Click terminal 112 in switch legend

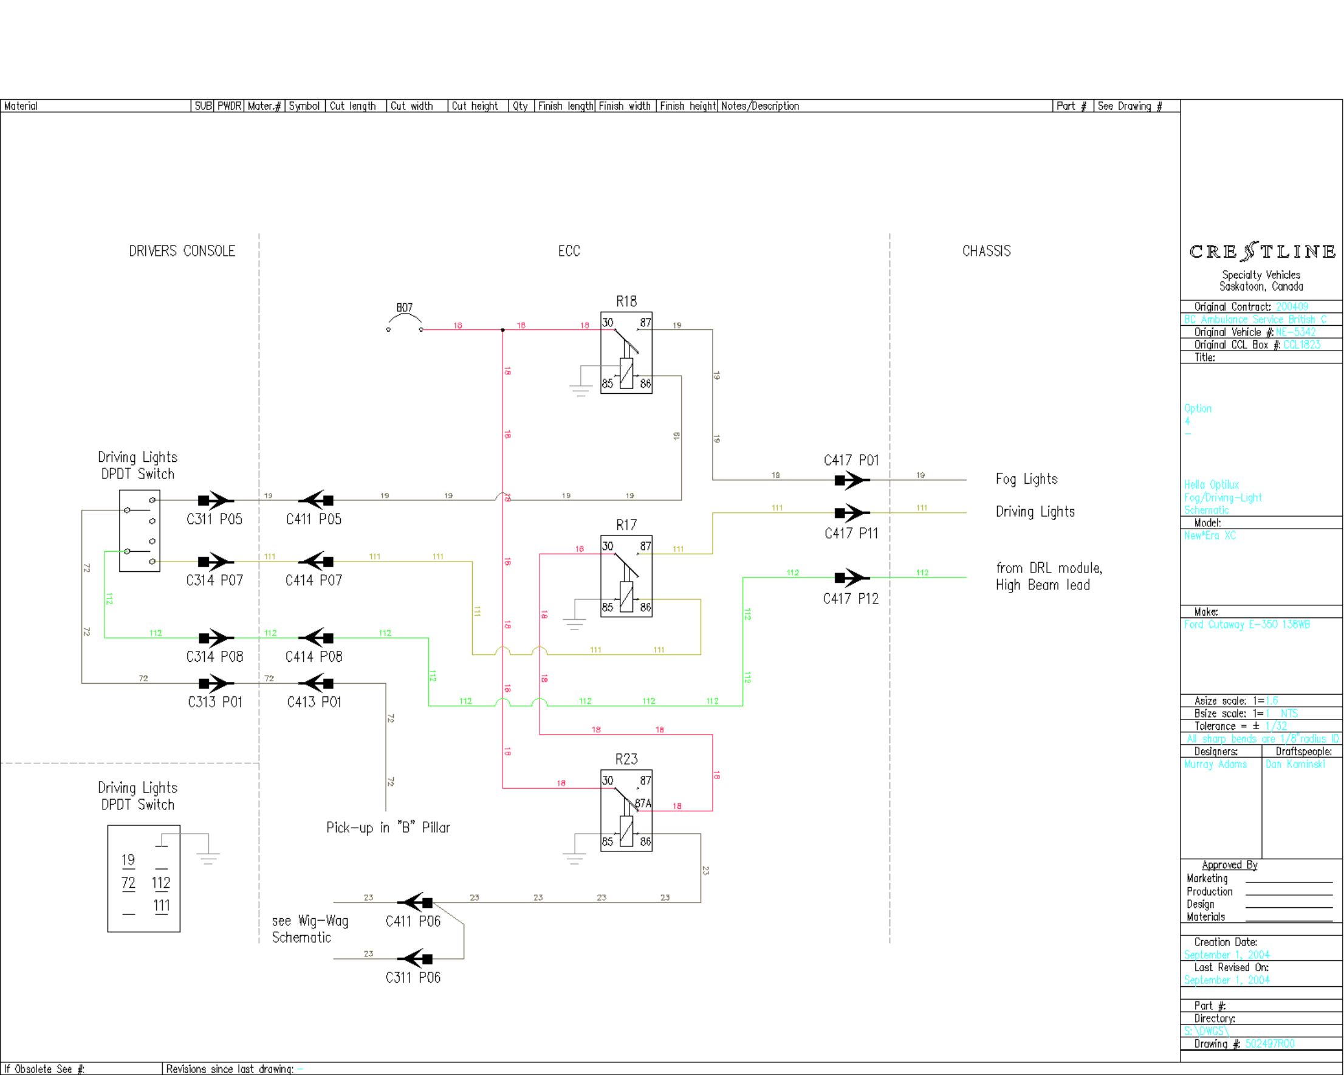pyautogui.click(x=161, y=883)
